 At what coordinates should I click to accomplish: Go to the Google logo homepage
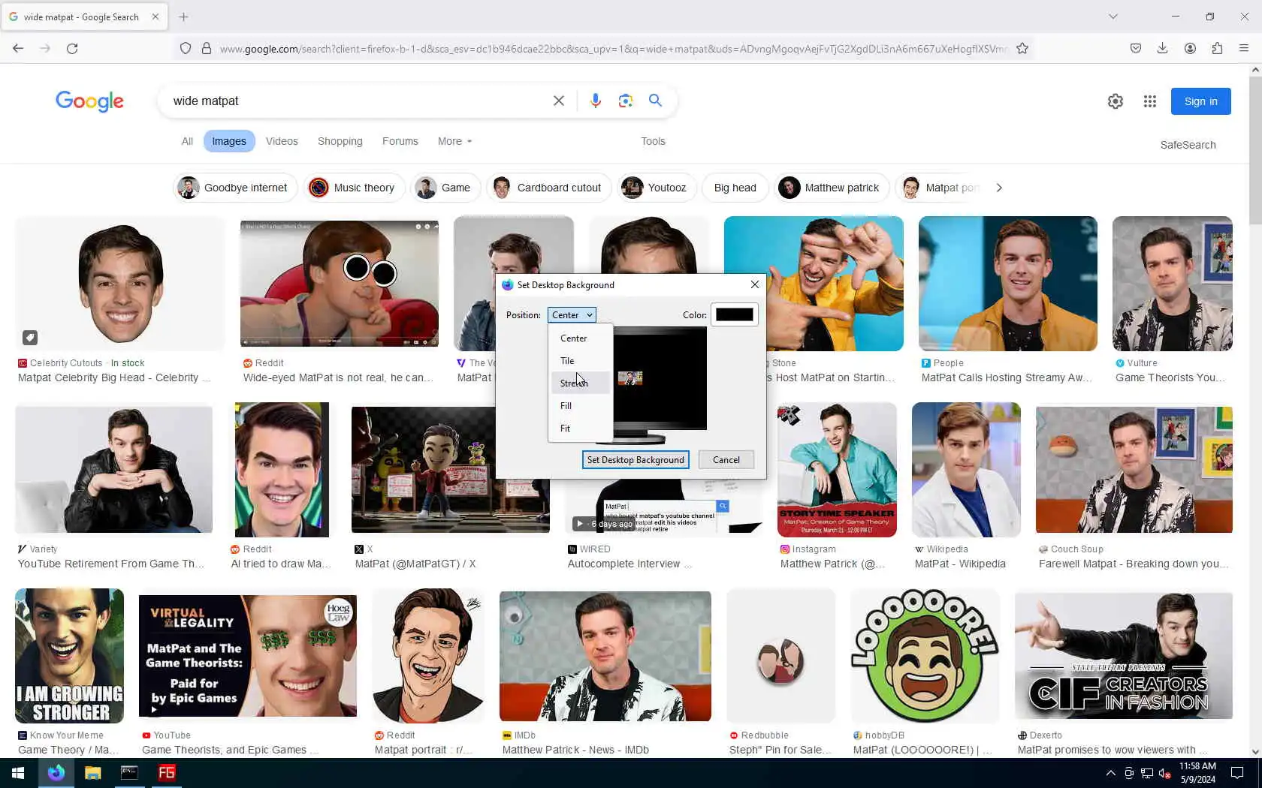click(89, 101)
